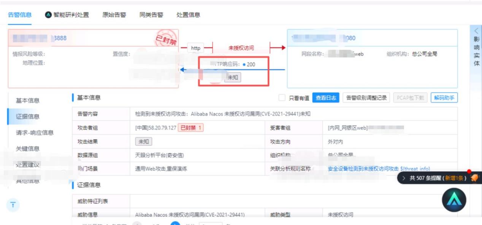Click the HTTP response code 200 value
The width and height of the screenshot is (482, 225).
[251, 64]
